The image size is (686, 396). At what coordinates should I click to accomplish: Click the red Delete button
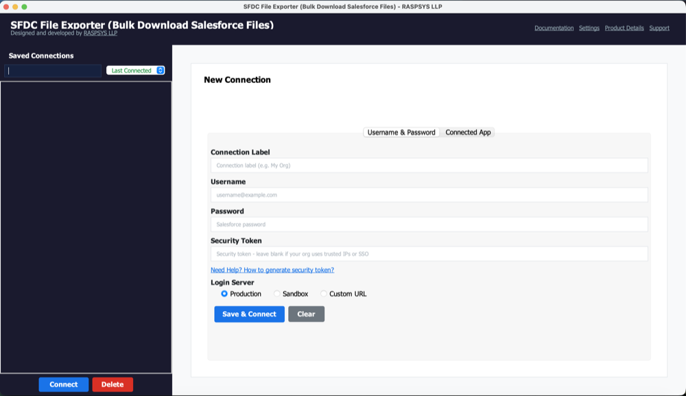pos(113,384)
